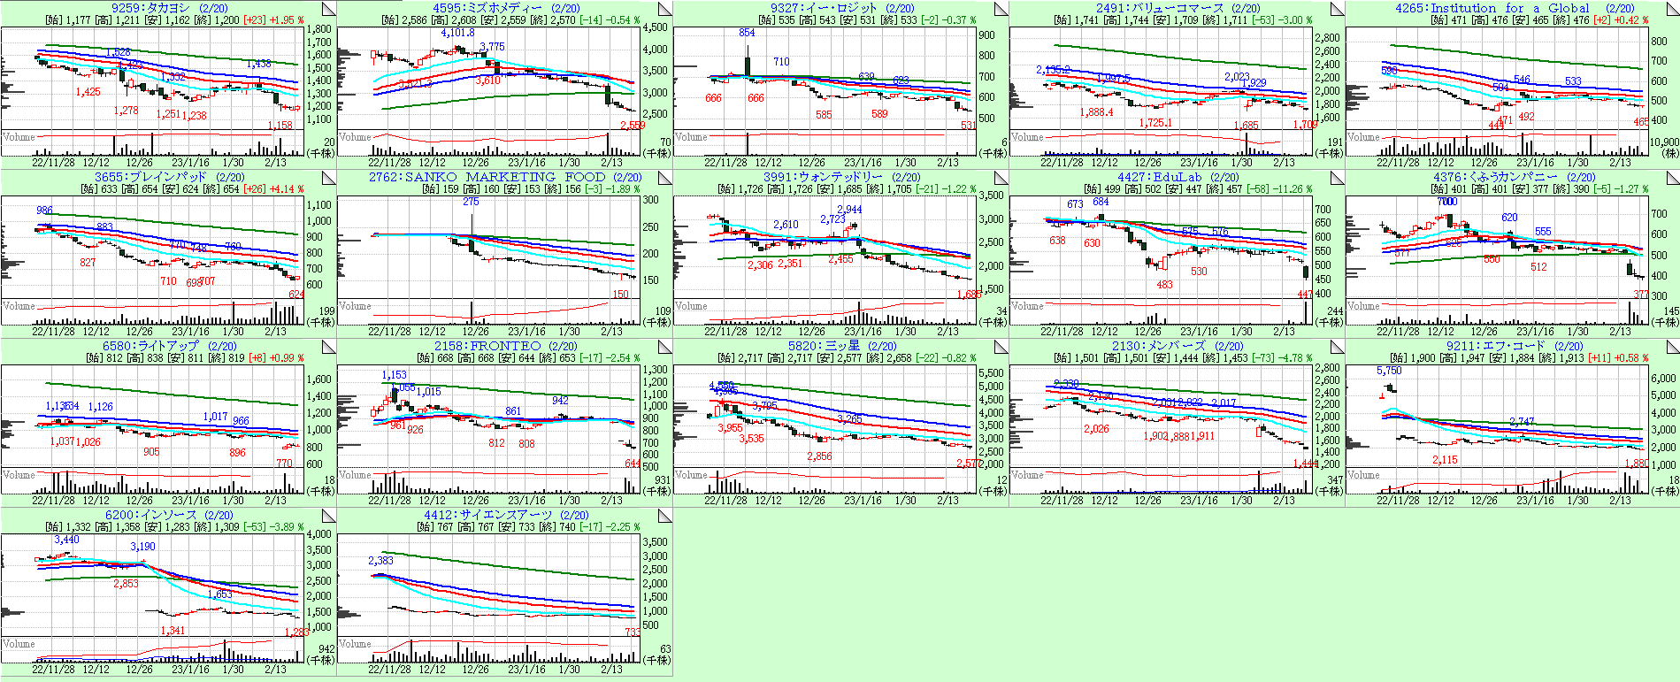Open the 6580 ライトアップ stock title
1680x682 pixels.
coord(150,346)
